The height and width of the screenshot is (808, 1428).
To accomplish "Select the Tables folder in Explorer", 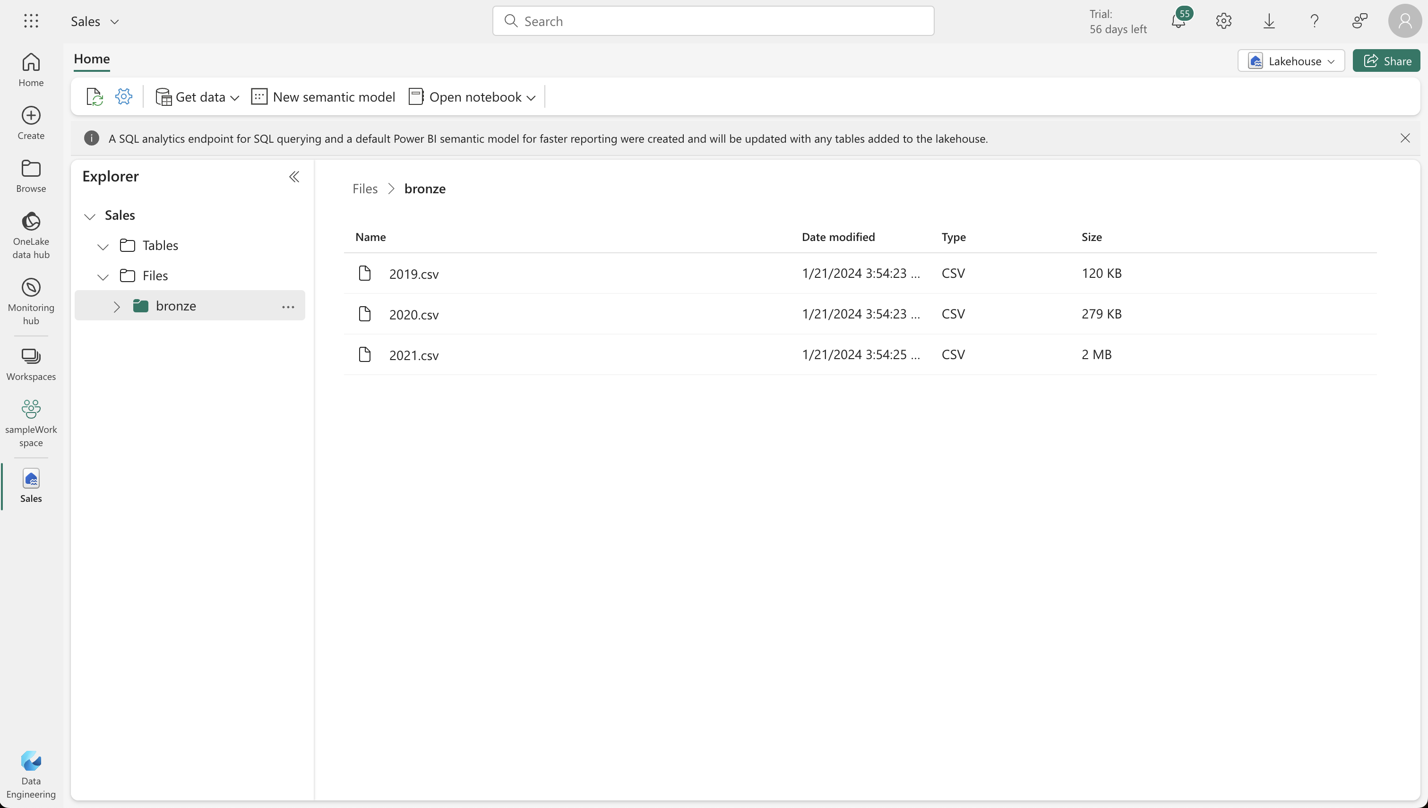I will [160, 245].
